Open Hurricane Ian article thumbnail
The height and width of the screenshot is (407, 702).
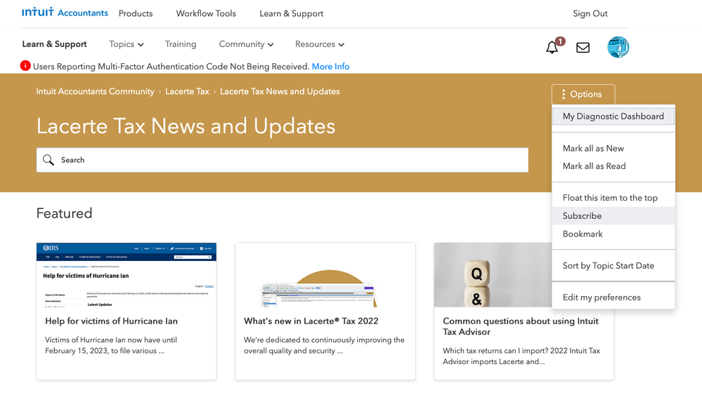126,275
